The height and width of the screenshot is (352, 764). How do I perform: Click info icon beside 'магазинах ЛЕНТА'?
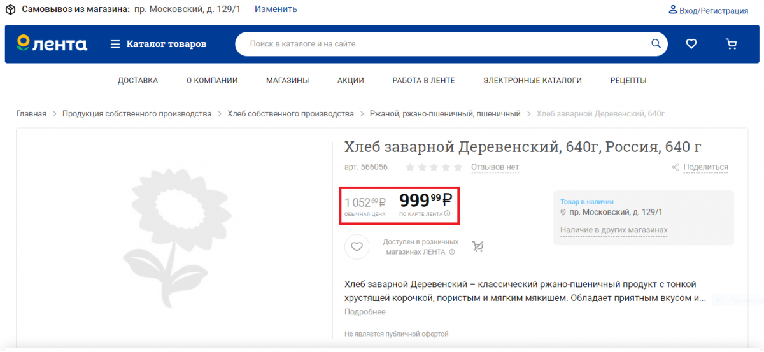(x=452, y=252)
